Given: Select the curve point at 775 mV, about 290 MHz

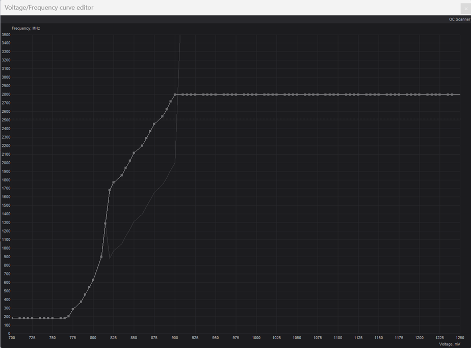Looking at the screenshot, I should coord(73,309).
